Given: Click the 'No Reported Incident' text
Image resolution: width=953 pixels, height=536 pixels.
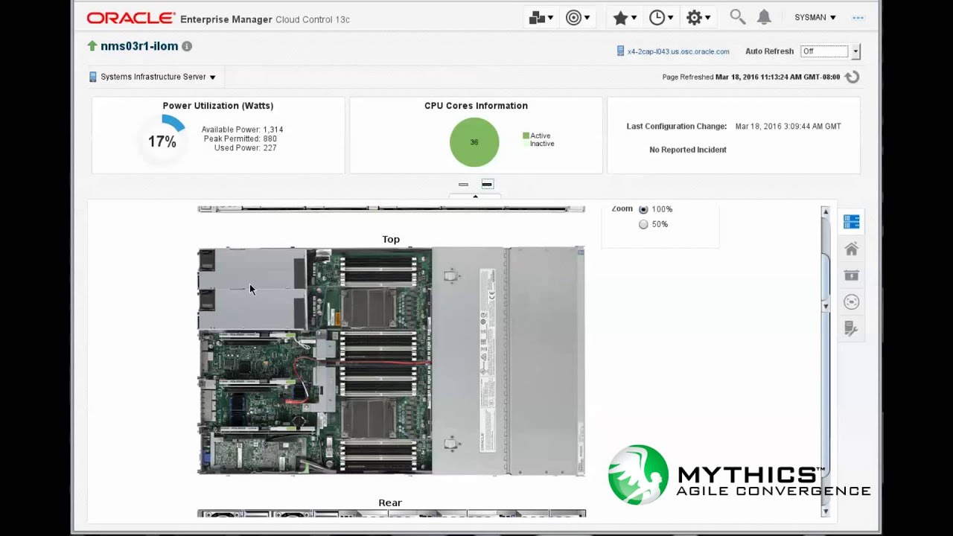Looking at the screenshot, I should [x=688, y=150].
